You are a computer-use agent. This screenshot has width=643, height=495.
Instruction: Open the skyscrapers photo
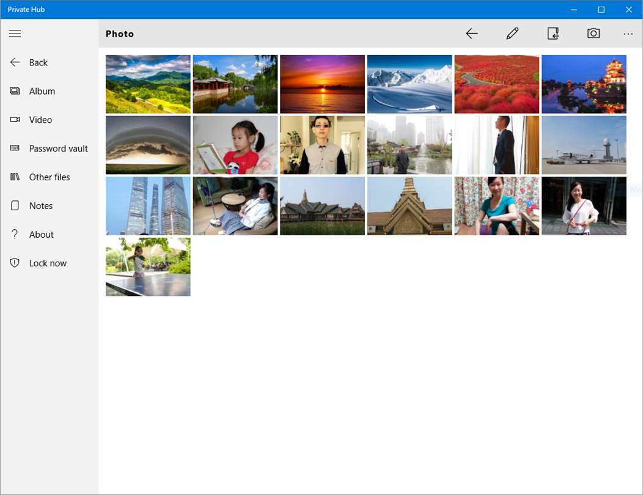(148, 206)
